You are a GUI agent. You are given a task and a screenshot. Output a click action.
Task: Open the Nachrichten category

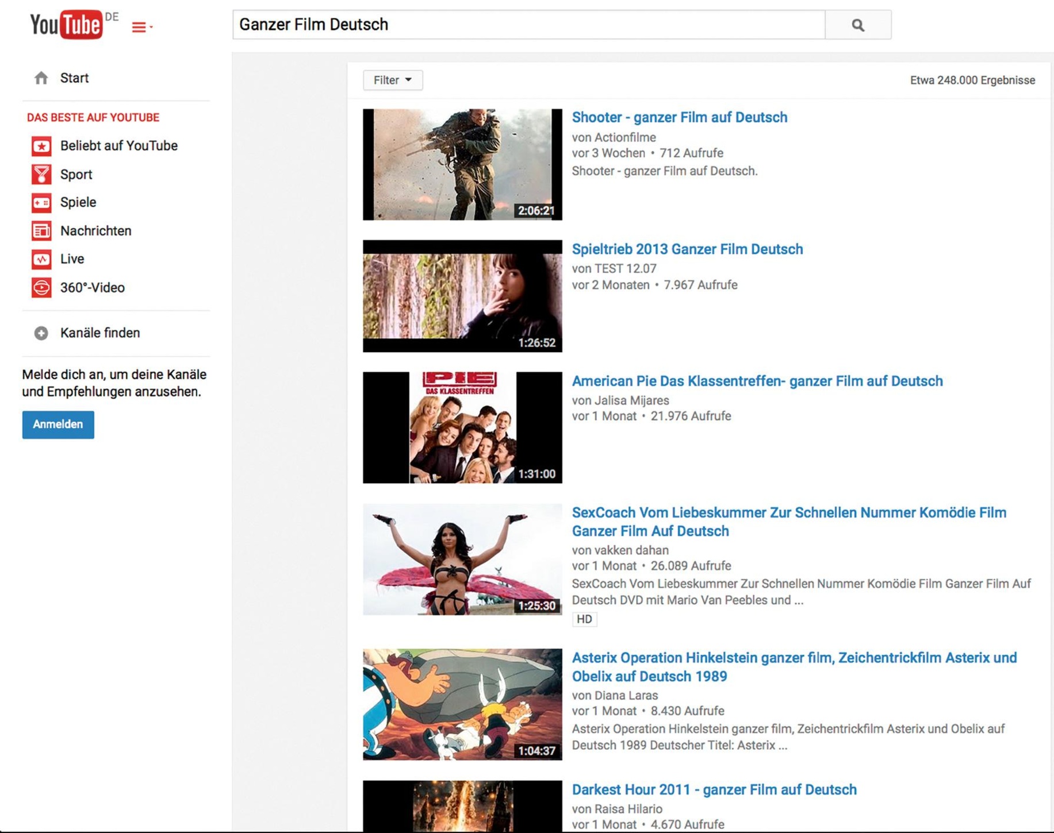coord(95,231)
